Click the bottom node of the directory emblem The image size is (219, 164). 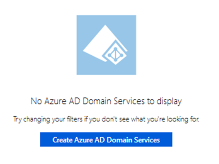[x=116, y=60]
